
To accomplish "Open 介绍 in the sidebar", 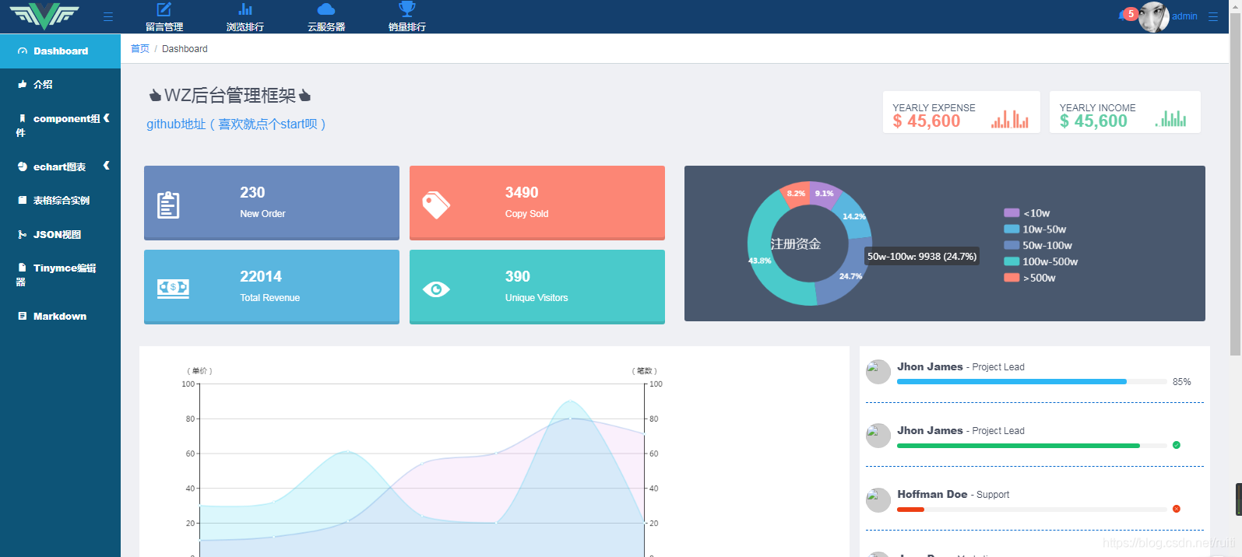I will [x=60, y=85].
